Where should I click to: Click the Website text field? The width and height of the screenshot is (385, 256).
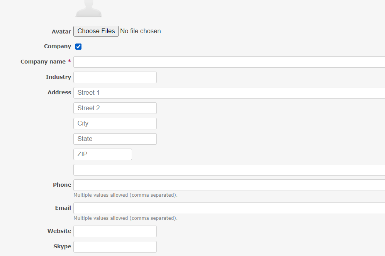(x=115, y=231)
